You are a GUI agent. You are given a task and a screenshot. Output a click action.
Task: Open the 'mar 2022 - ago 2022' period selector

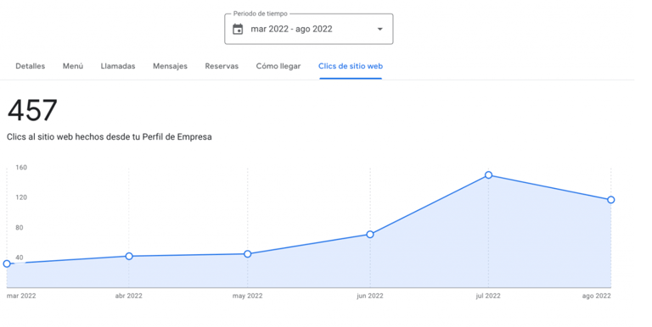coord(308,29)
